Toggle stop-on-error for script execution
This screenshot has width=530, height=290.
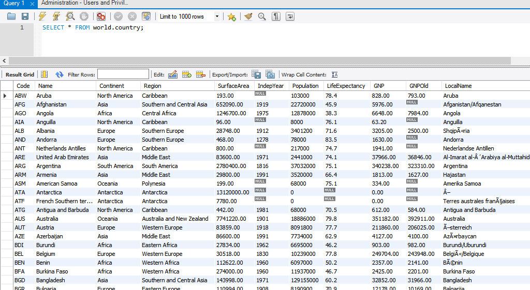(101, 17)
